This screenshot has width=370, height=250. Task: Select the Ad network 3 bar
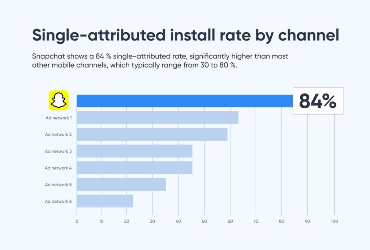[x=134, y=151]
